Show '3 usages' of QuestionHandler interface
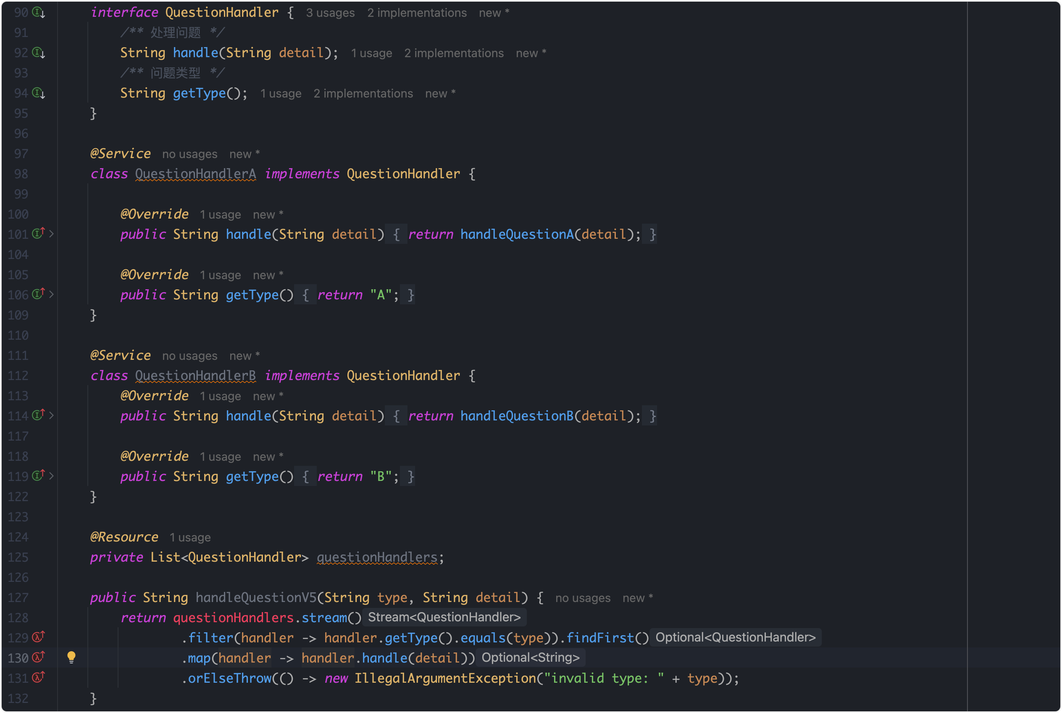Viewport: 1062px width, 713px height. (330, 13)
